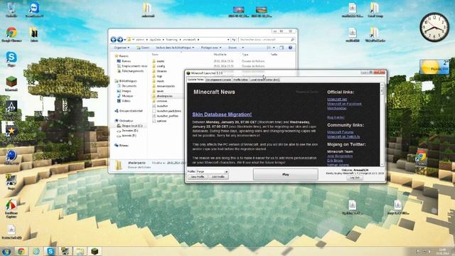This screenshot has height=256, width=455.
Task: Open the Minecraft on Facebook link
Action: point(344,104)
